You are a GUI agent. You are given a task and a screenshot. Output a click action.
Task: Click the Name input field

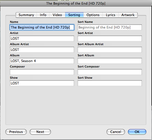click(42, 27)
